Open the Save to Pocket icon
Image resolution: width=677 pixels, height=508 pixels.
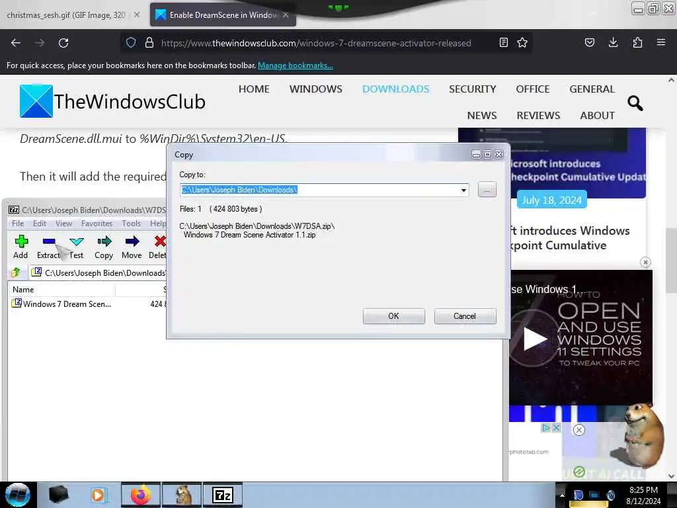(589, 43)
